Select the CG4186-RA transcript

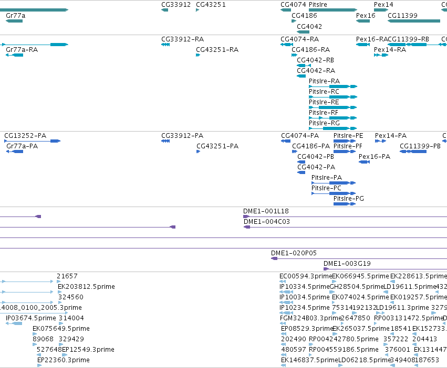click(x=294, y=55)
